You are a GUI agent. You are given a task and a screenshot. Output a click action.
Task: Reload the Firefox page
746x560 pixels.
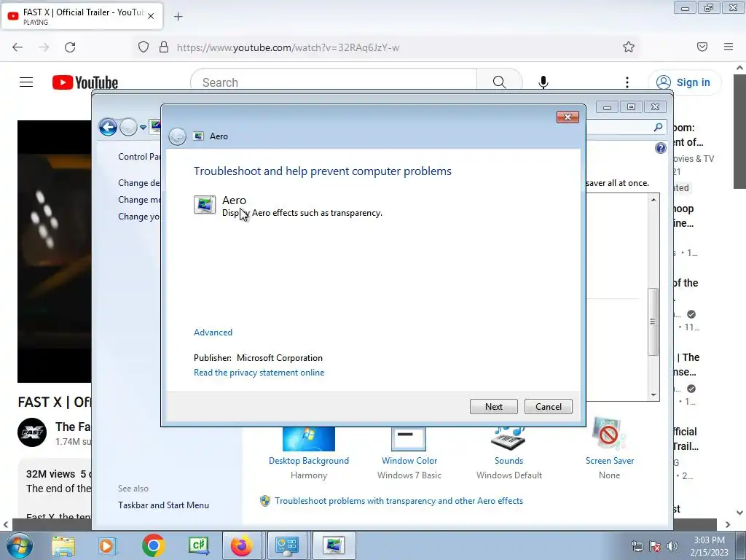point(70,47)
